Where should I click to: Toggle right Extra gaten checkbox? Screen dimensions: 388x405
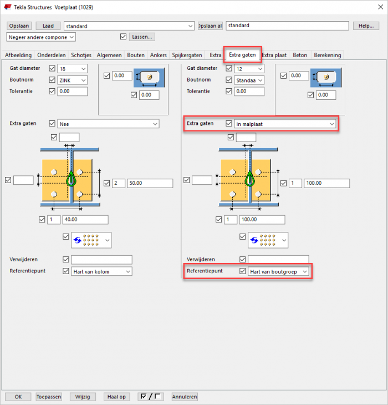229,124
